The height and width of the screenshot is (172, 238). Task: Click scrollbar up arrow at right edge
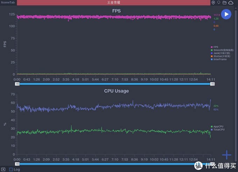point(236,7)
